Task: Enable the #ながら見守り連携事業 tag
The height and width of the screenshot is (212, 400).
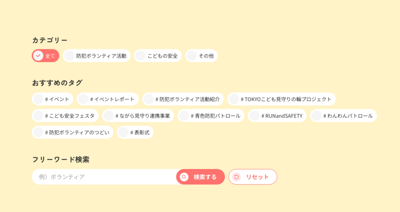Action: pyautogui.click(x=138, y=116)
